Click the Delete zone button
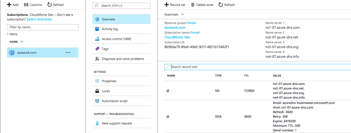Screen dimensions: 351x133 pyautogui.click(x=202, y=5)
